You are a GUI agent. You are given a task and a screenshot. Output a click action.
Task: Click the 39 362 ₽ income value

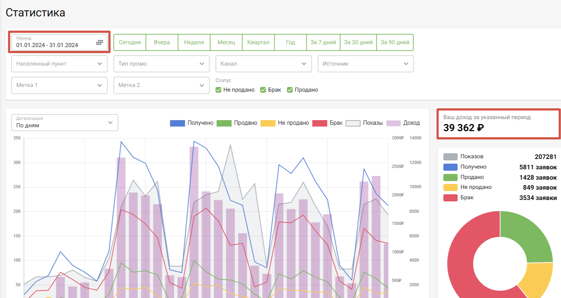[x=464, y=128]
